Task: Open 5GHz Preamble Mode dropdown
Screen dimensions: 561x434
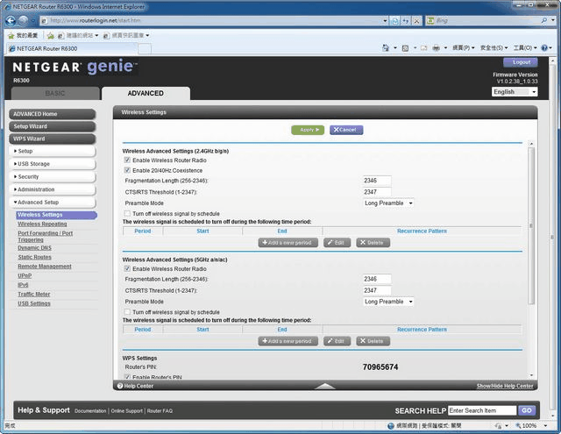Action: tap(388, 302)
